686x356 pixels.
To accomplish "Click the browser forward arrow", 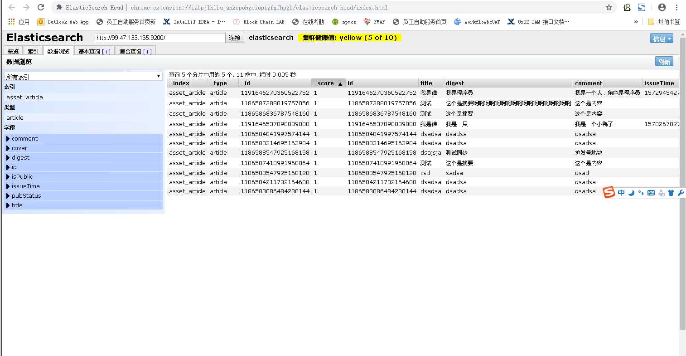I will coord(26,7).
